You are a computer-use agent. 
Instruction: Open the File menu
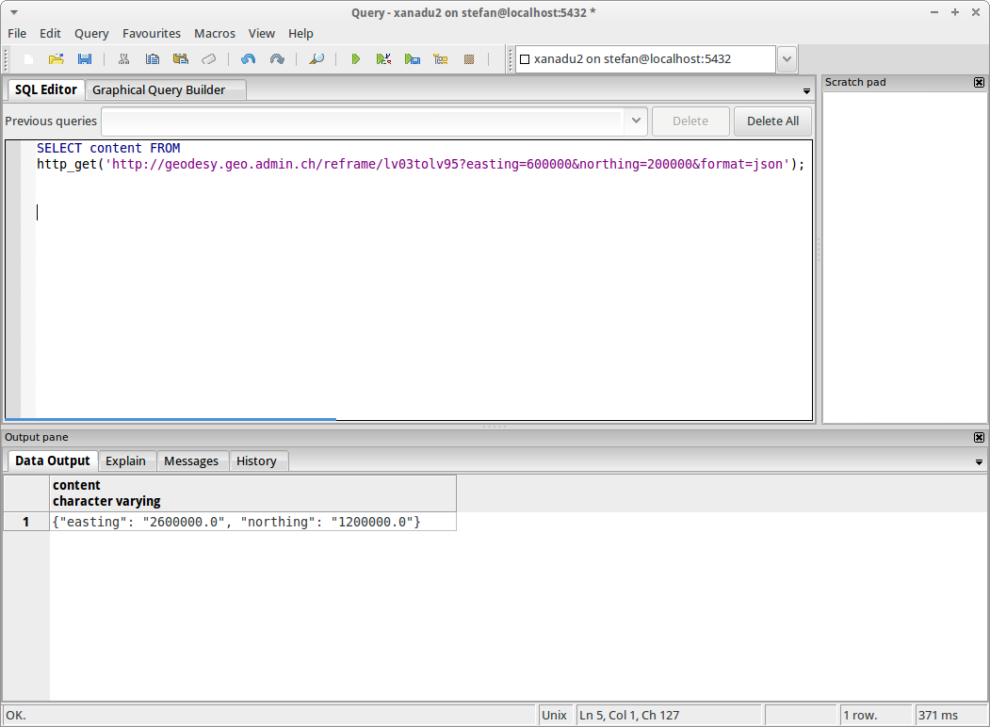tap(17, 34)
